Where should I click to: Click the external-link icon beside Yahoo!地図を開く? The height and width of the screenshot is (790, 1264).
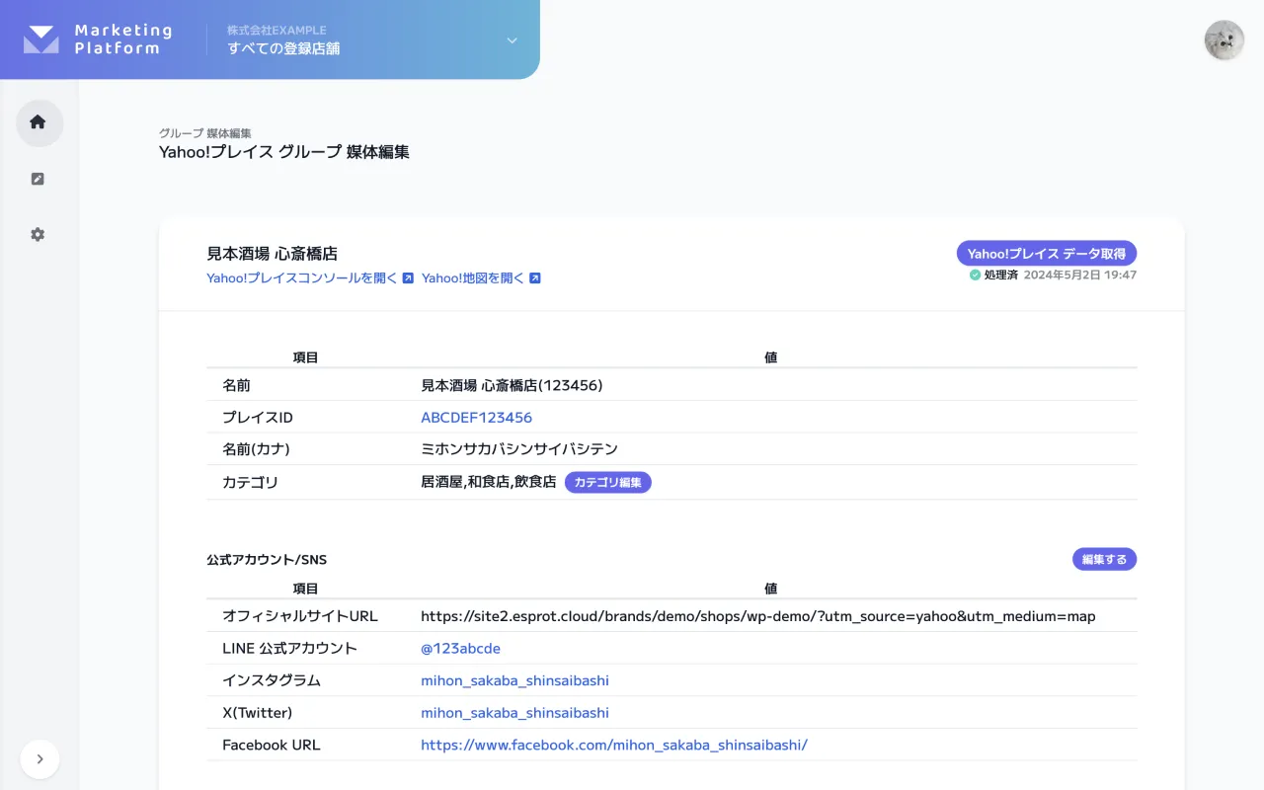[534, 278]
